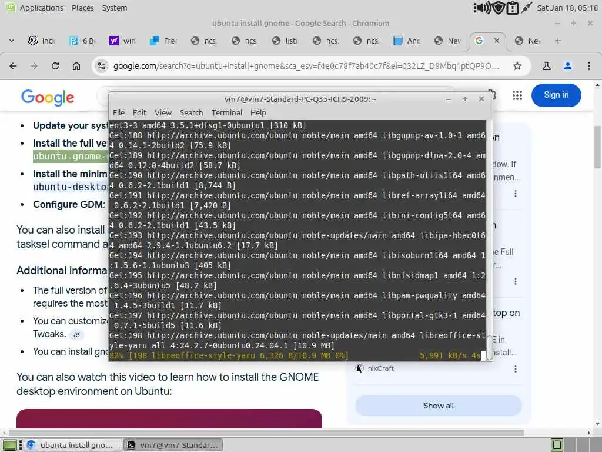This screenshot has width=602, height=452.
Task: Switch to Chromium window in taskbar
Action: (x=73, y=445)
